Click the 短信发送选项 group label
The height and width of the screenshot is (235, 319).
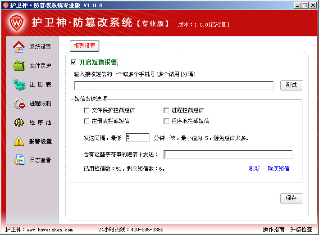(91, 99)
